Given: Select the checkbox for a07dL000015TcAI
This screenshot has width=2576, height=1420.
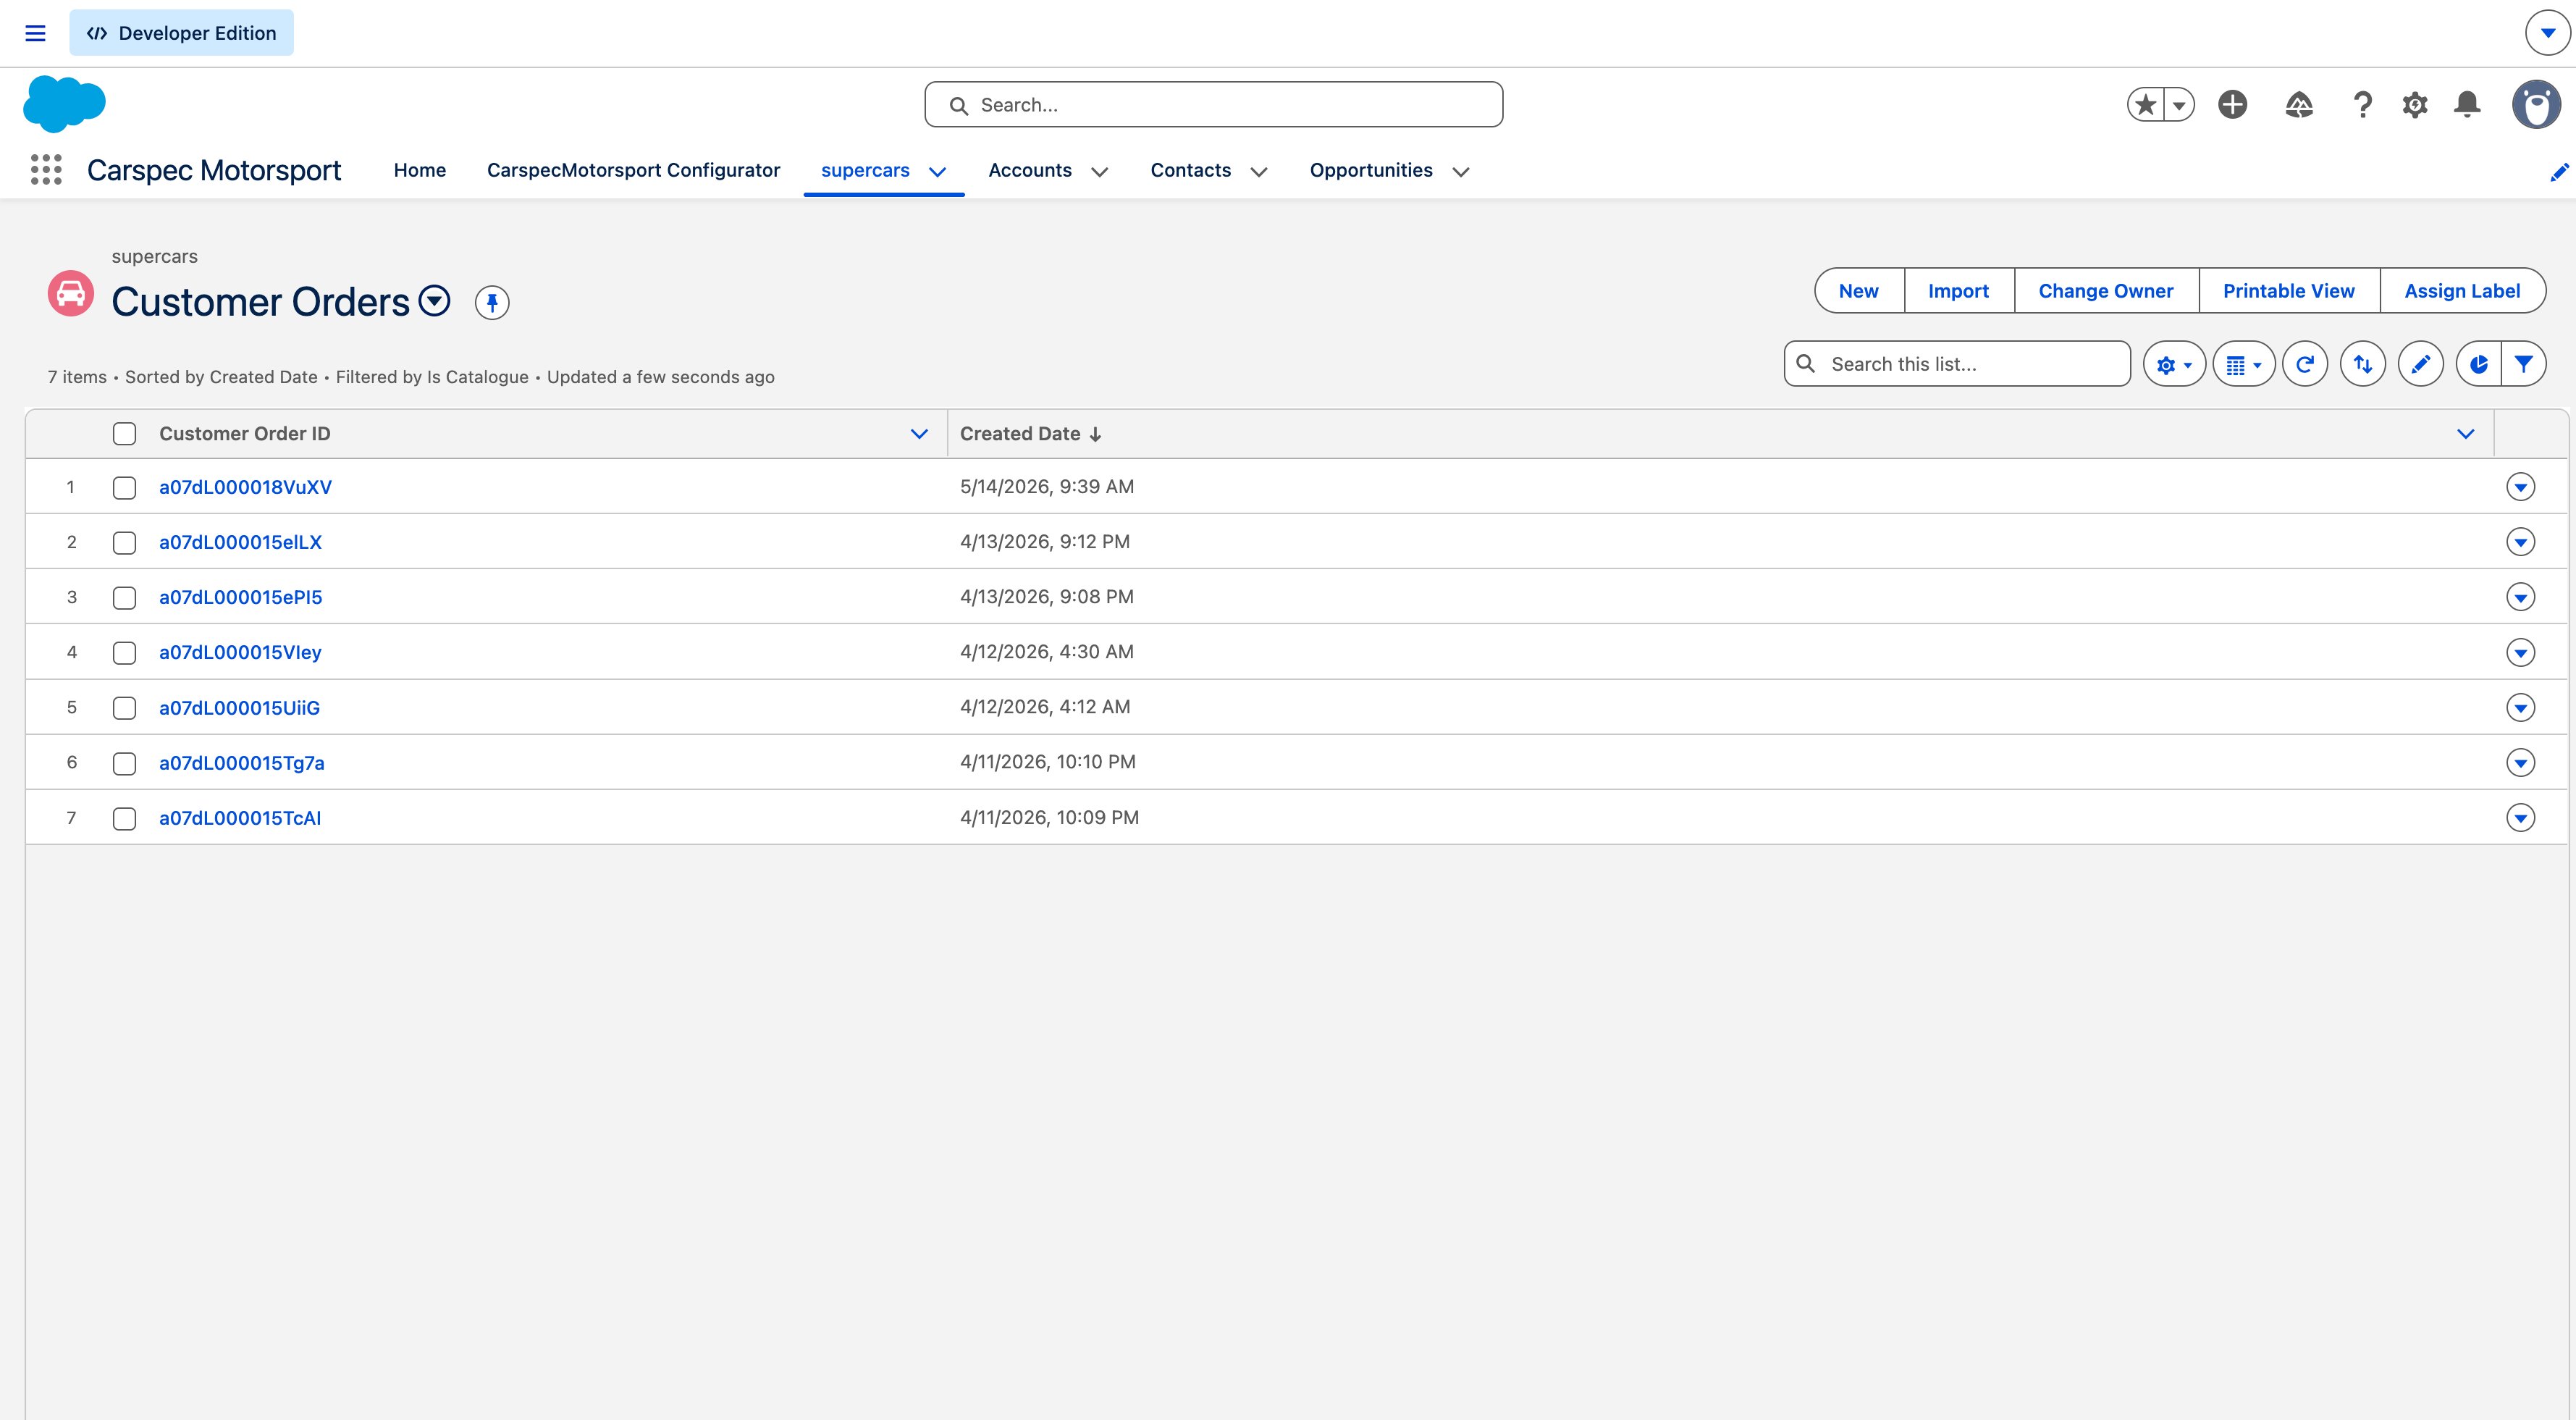Looking at the screenshot, I should pos(124,819).
